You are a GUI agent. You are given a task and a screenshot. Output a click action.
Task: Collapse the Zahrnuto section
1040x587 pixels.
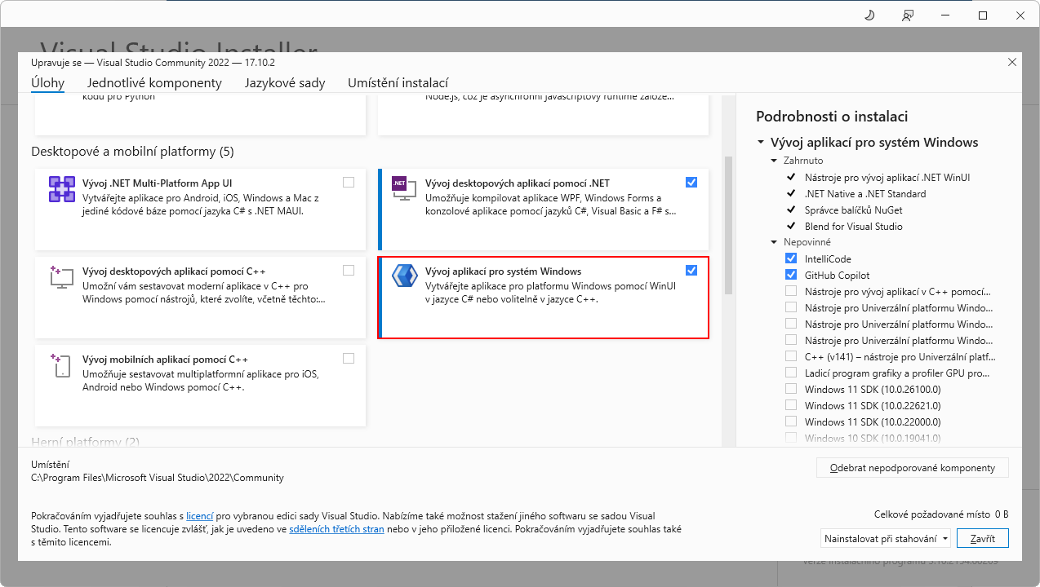(774, 160)
